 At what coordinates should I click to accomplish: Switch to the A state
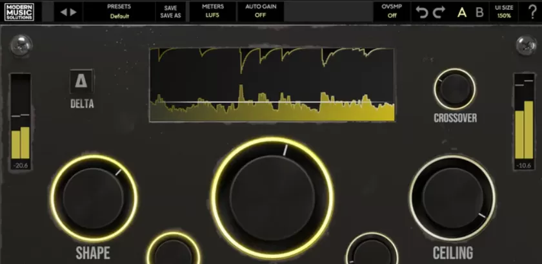[462, 13]
